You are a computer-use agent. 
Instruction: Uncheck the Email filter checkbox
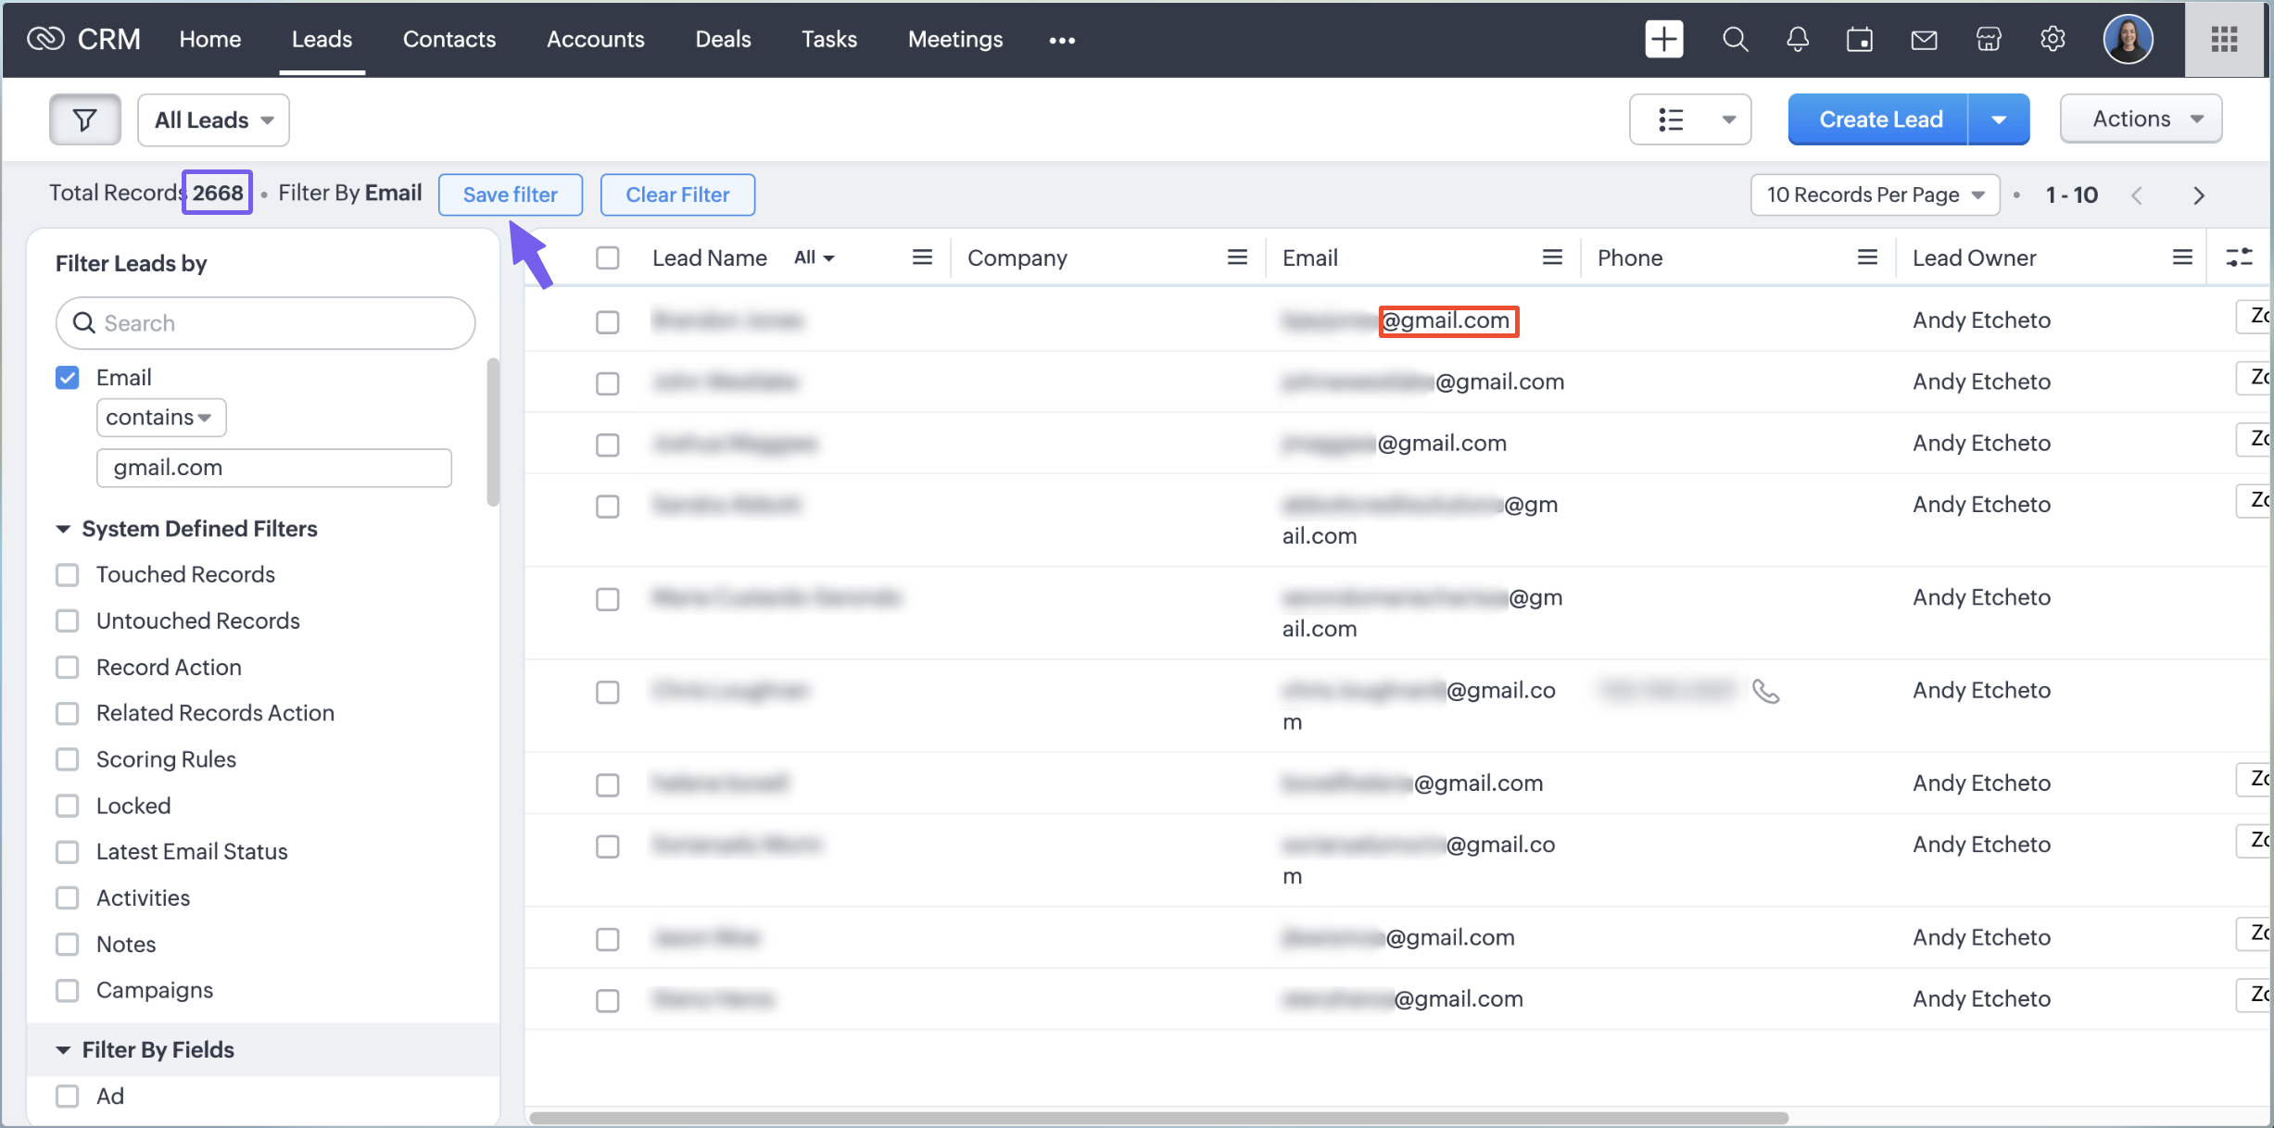point(68,377)
